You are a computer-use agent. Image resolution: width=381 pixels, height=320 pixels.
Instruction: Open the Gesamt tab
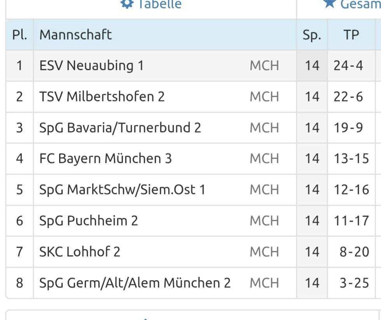pos(360,4)
